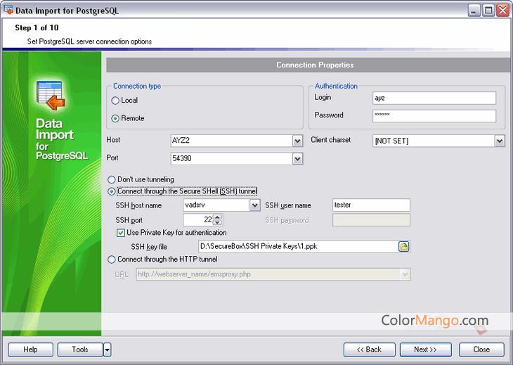Click the Help button
The width and height of the screenshot is (513, 365).
click(30, 350)
